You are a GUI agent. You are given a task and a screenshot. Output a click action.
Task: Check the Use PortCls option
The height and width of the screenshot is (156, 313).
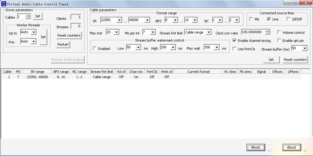click(234, 49)
